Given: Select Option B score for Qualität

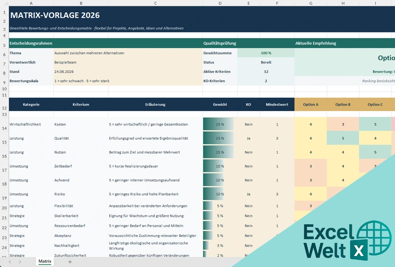Looking at the screenshot, I should 343,138.
